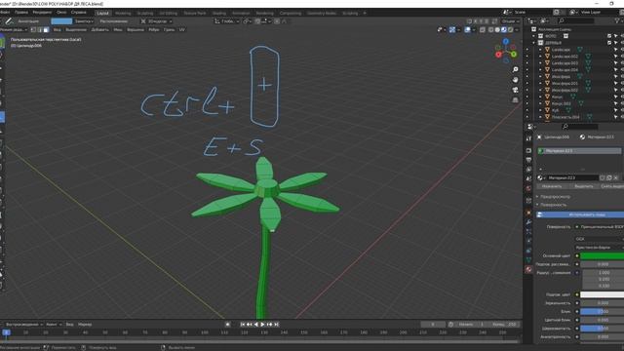
Task: Open the Output properties tab
Action: (x=528, y=160)
